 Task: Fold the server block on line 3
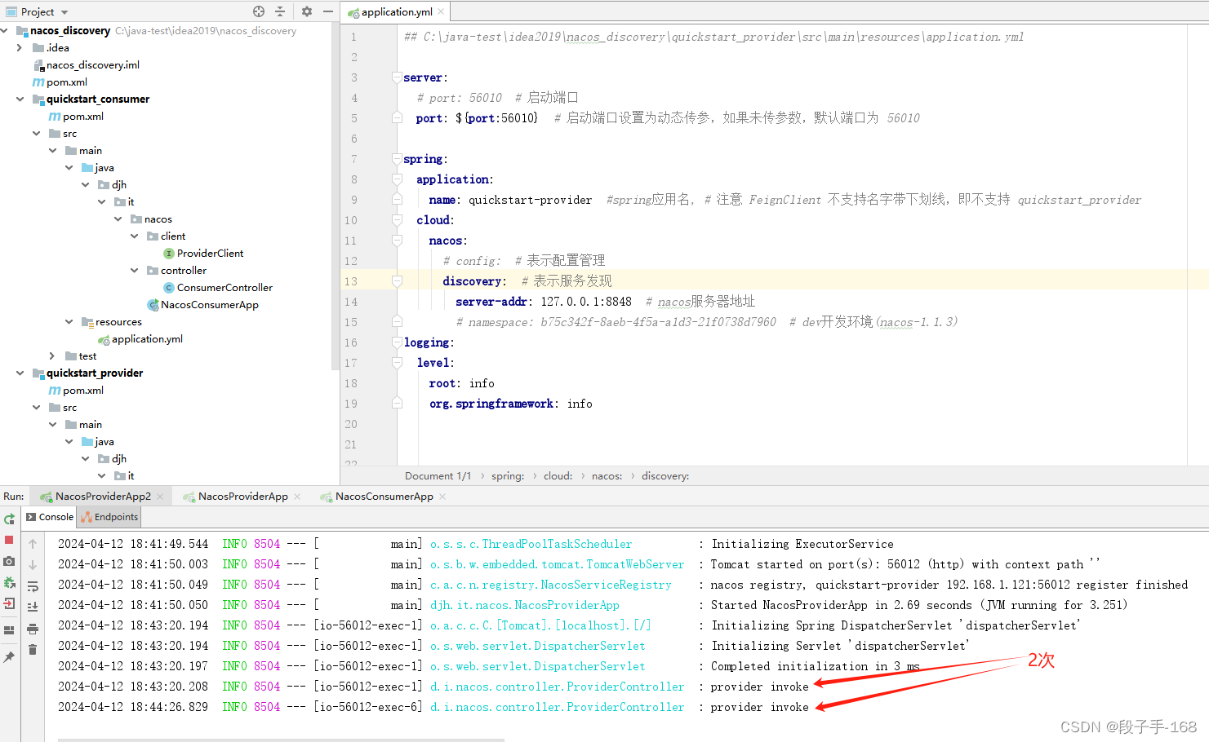click(x=397, y=77)
